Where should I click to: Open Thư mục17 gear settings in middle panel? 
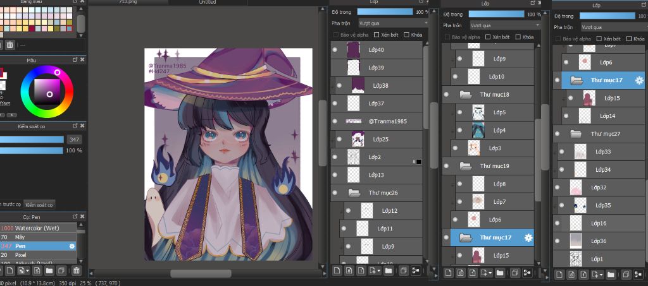(528, 238)
